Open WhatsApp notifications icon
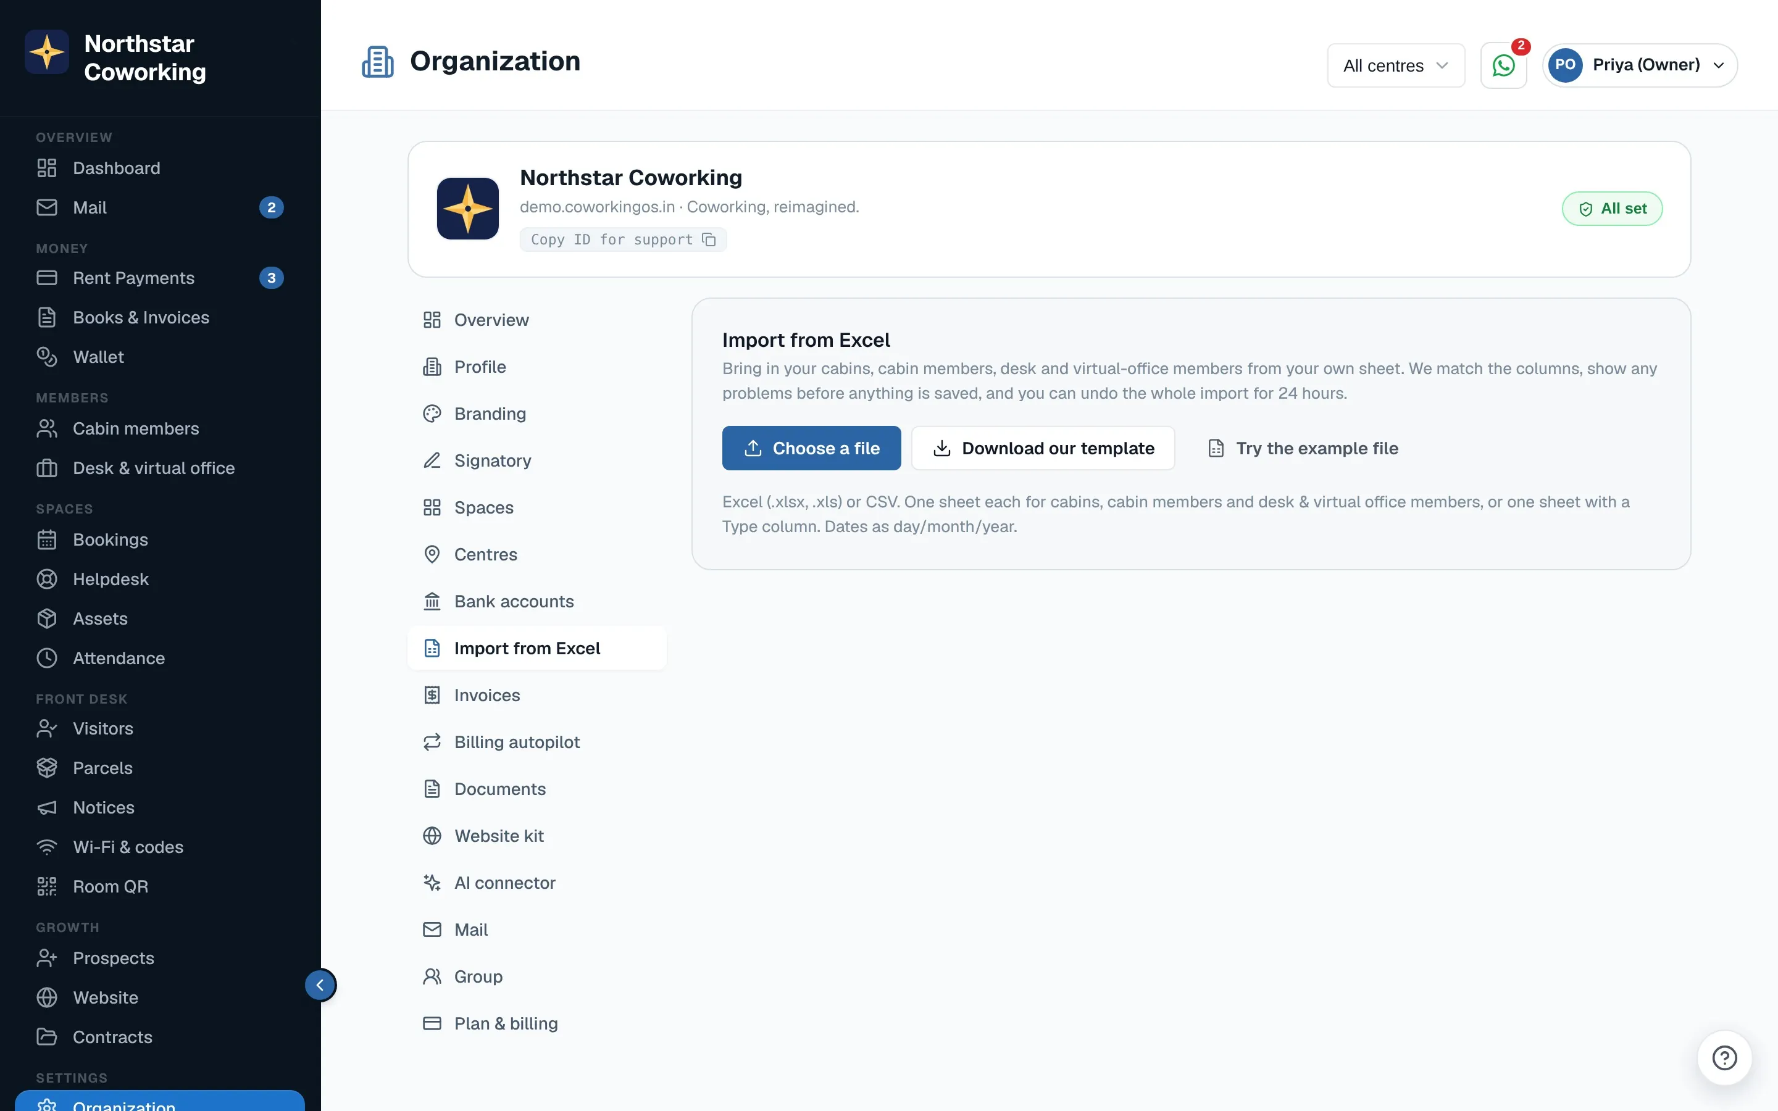The height and width of the screenshot is (1111, 1778). (1503, 65)
